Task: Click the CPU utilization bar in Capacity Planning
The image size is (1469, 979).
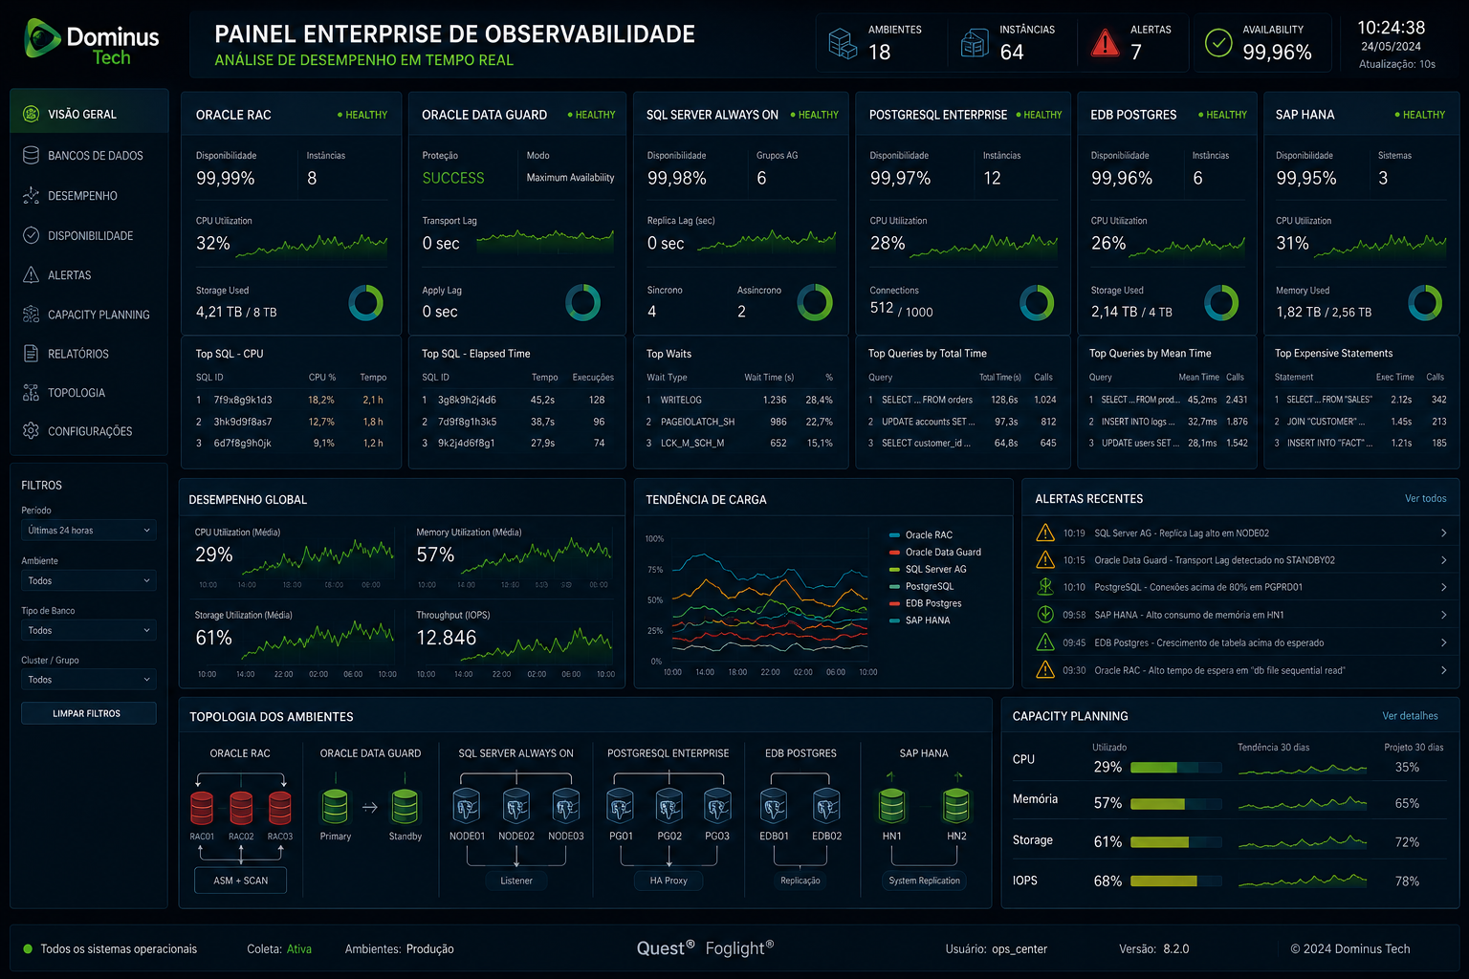Action: tap(1175, 767)
